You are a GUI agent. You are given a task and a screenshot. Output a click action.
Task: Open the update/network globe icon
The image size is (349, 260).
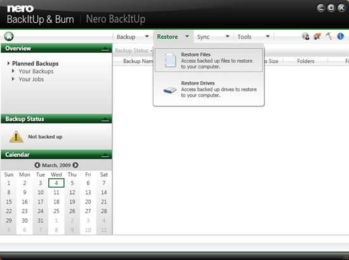306,36
